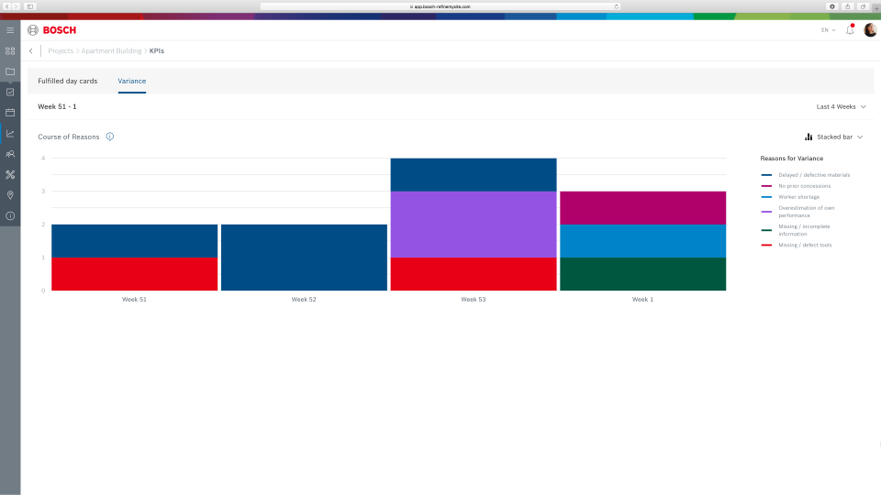Image resolution: width=881 pixels, height=495 pixels.
Task: Click browser forward button
Action: (16, 6)
